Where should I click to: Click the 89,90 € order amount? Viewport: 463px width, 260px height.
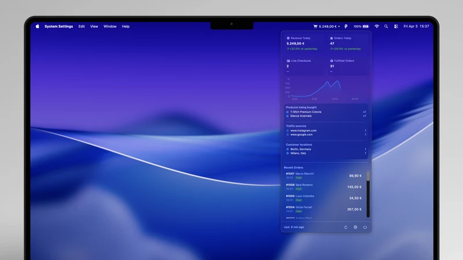tap(355, 176)
